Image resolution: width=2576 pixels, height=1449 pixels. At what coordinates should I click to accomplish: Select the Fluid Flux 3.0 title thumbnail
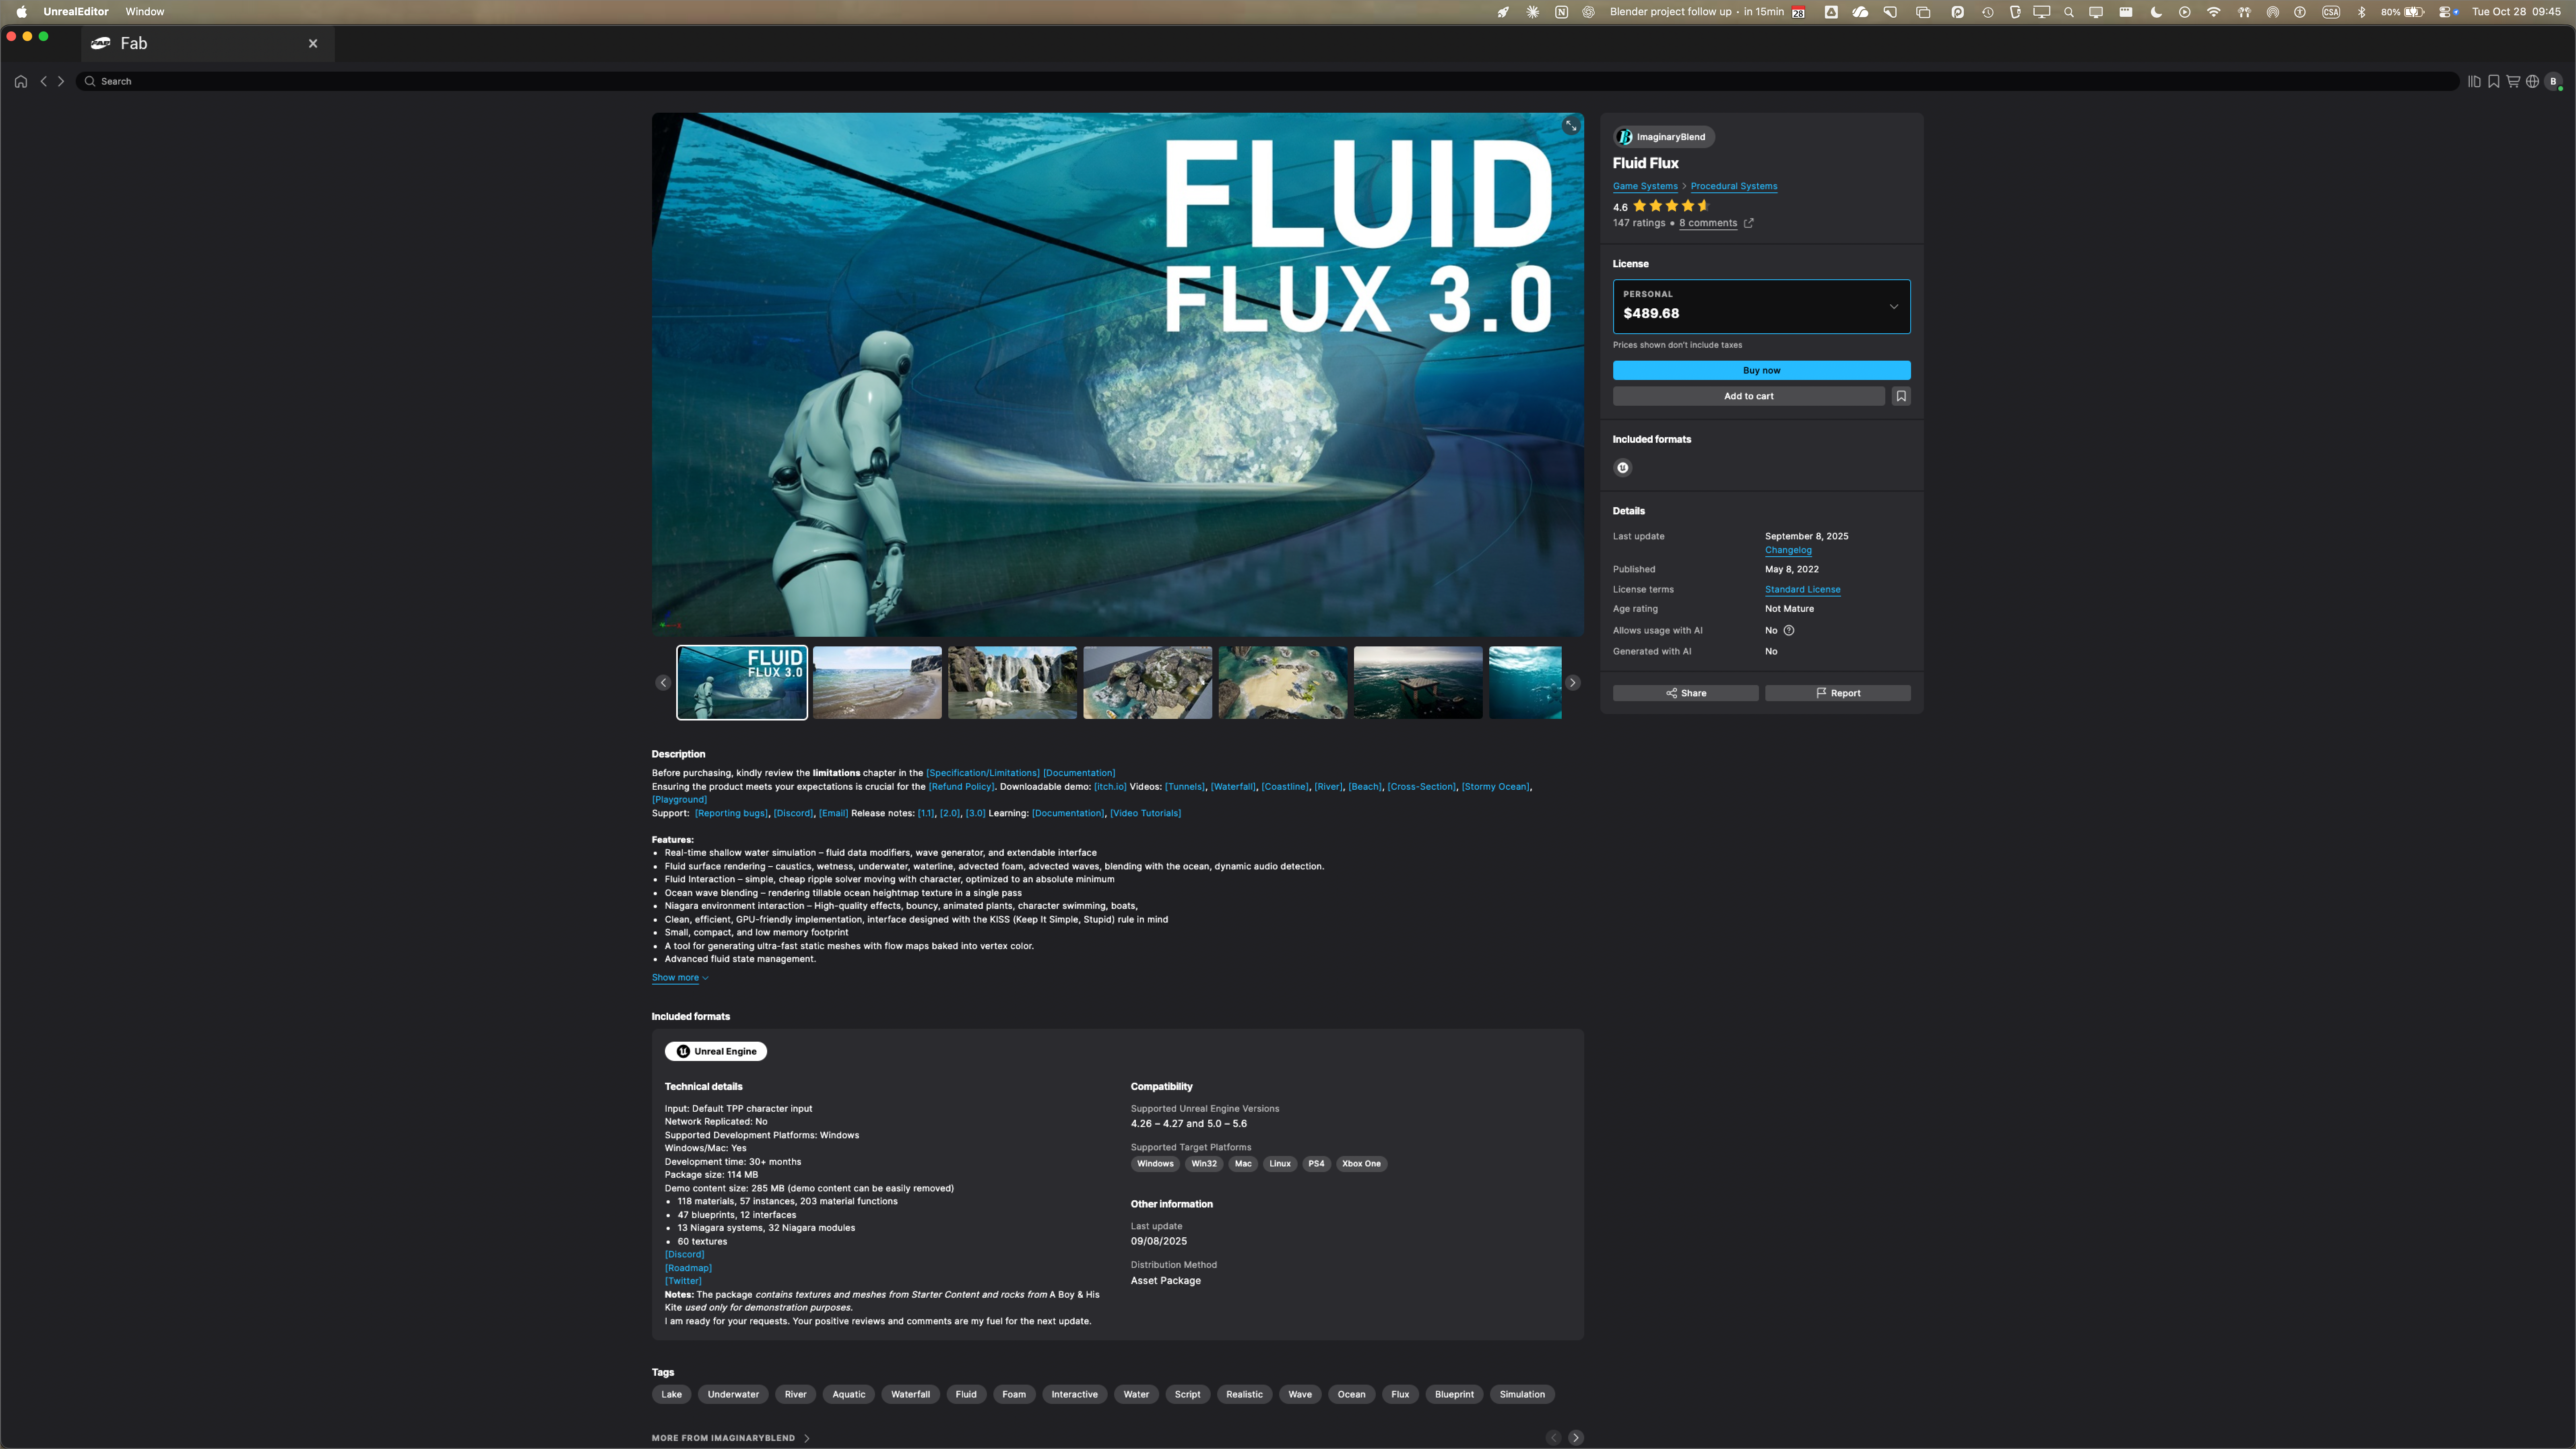point(742,683)
